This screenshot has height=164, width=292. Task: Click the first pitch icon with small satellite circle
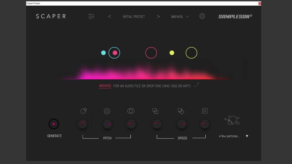click(x=84, y=111)
